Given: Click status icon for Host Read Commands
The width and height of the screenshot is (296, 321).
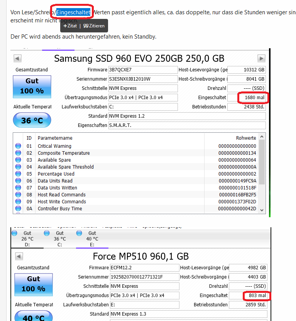Looking at the screenshot, I should [x=18, y=195].
